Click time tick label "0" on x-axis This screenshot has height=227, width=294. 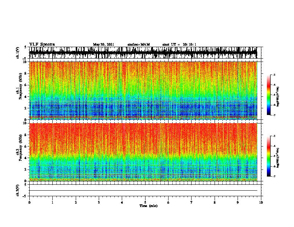[x=29, y=203]
